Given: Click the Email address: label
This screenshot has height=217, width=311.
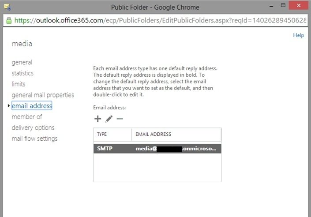Looking at the screenshot, I should click(x=109, y=108).
